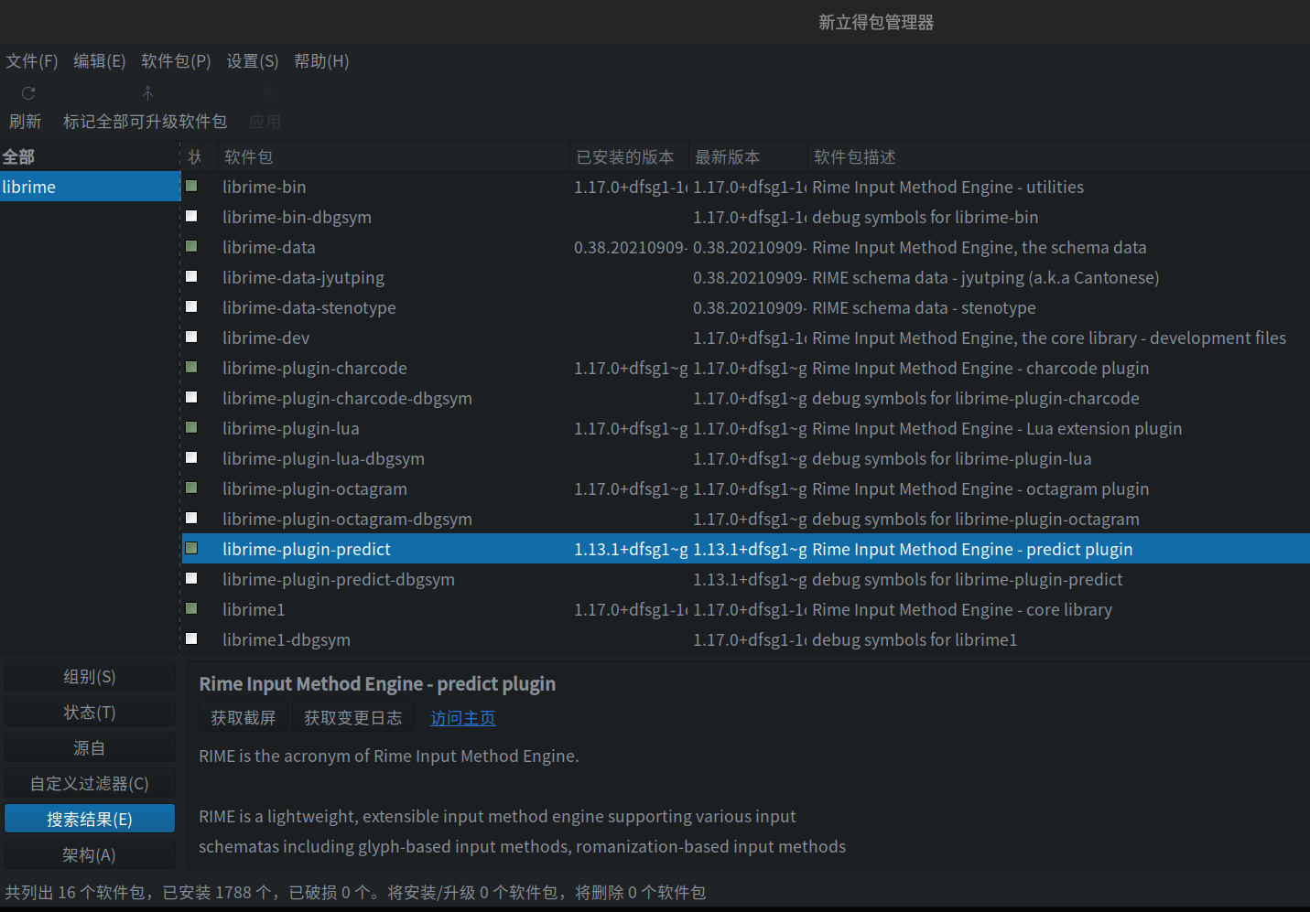1310x912 pixels.
Task: Toggle status box for librime-plugin-charcode
Action: click(x=191, y=367)
